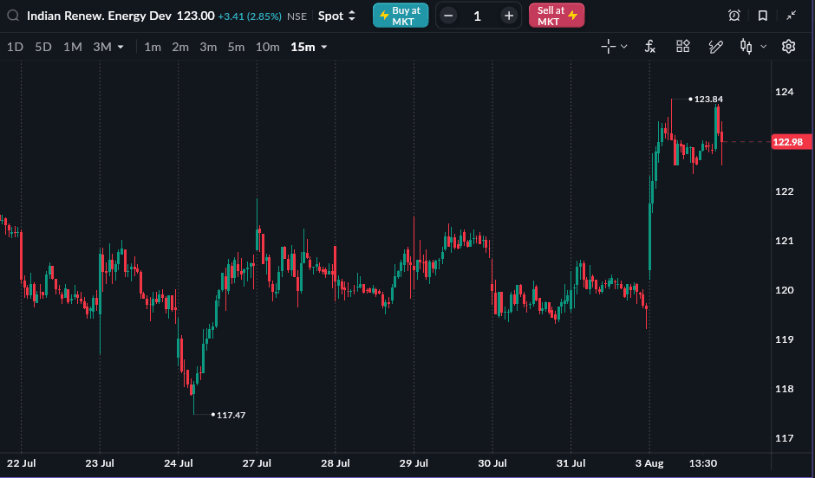Click the 24 Jul date label
Viewport: 815px width, 478px height.
pyautogui.click(x=179, y=463)
